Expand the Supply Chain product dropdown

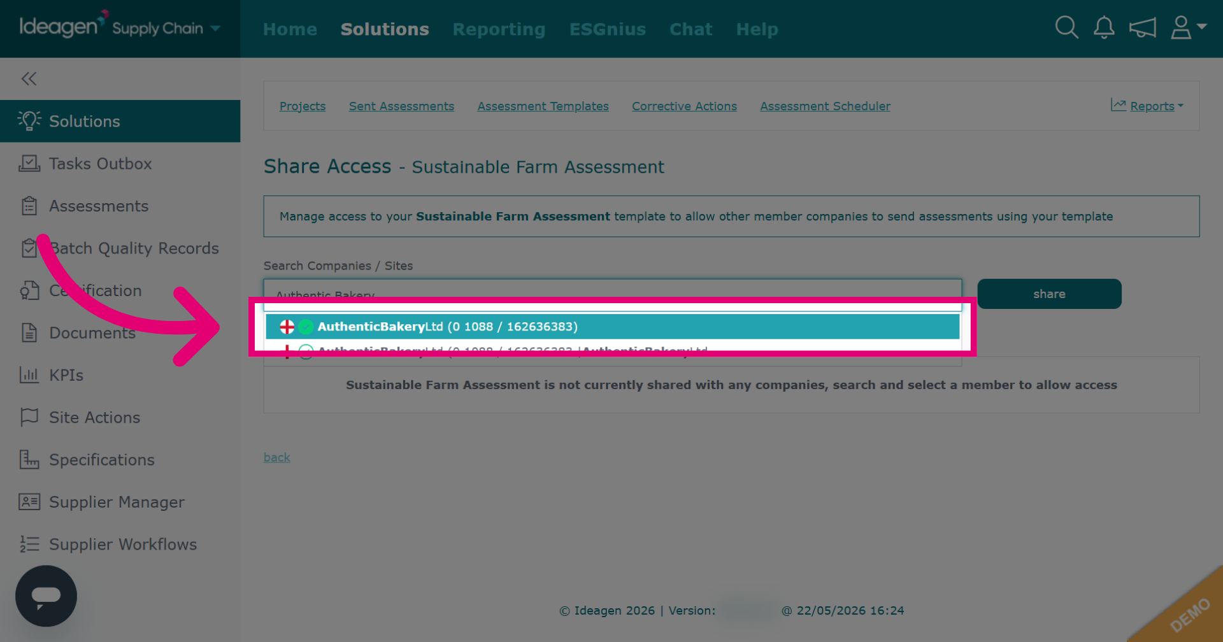tap(166, 28)
